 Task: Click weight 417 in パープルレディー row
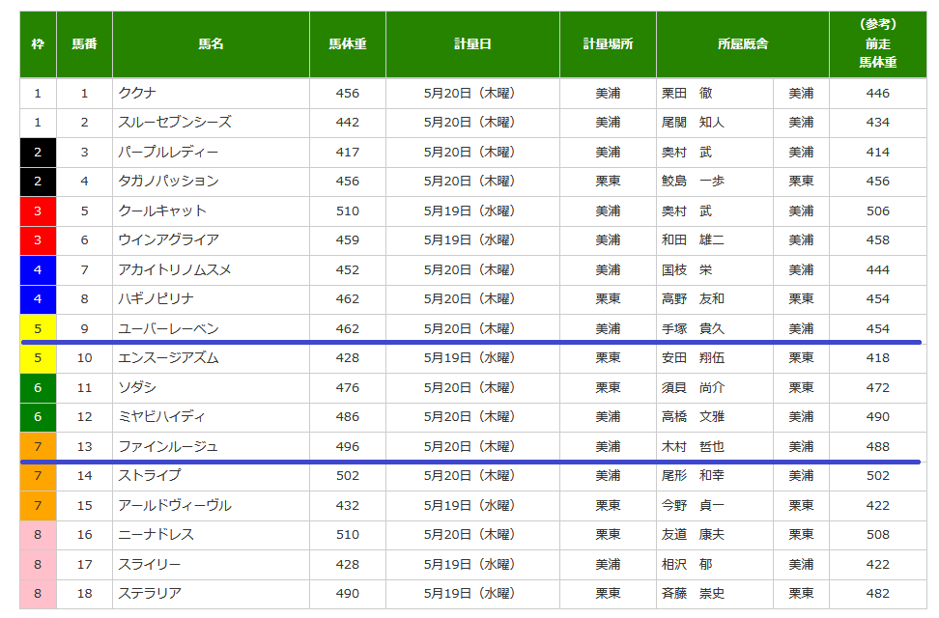[348, 153]
